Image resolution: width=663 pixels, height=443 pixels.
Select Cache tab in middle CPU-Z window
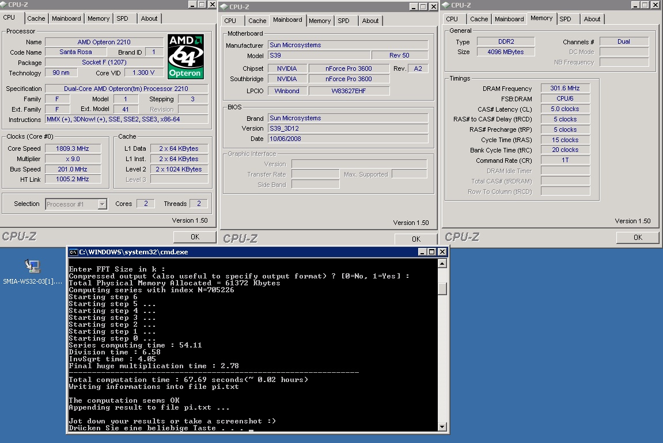(x=257, y=21)
